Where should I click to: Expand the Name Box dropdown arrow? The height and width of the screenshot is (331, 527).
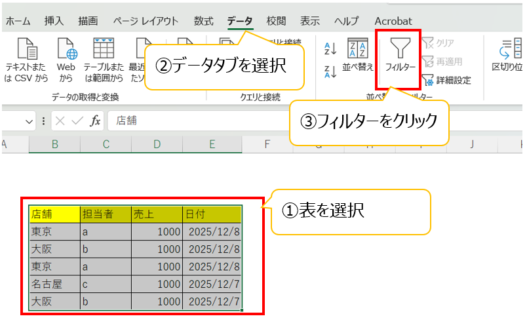[29, 121]
